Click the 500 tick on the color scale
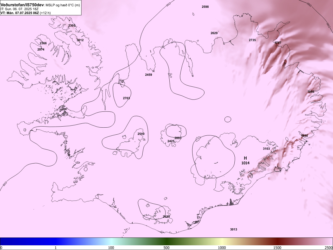 click(x=166, y=248)
